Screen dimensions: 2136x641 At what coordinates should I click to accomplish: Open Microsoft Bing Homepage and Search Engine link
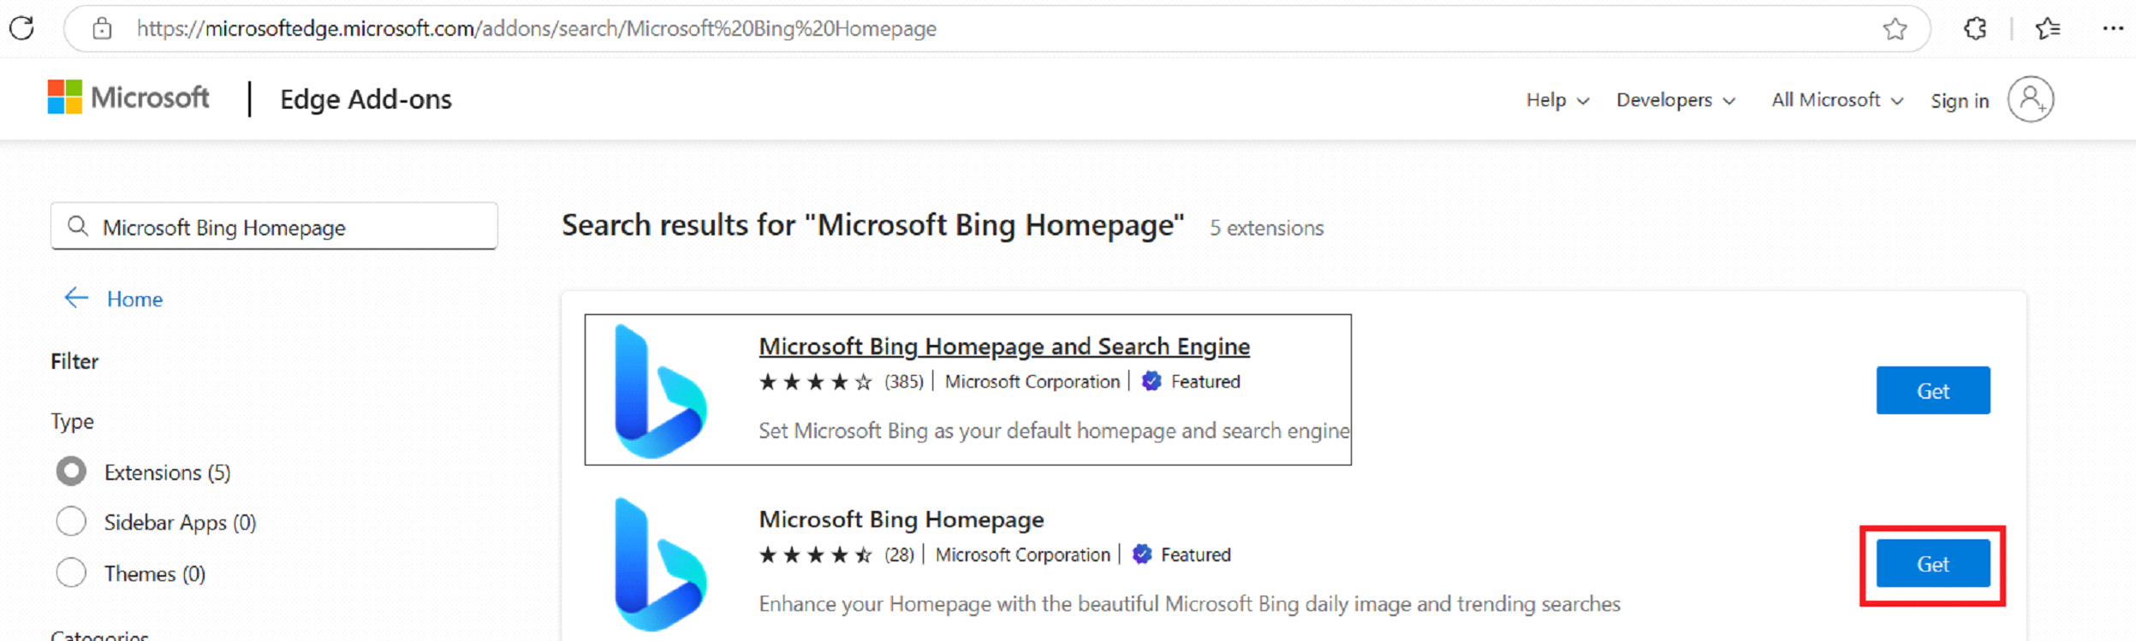(1004, 347)
